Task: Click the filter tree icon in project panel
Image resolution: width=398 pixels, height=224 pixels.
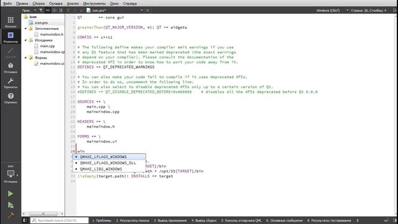Action: (x=41, y=11)
